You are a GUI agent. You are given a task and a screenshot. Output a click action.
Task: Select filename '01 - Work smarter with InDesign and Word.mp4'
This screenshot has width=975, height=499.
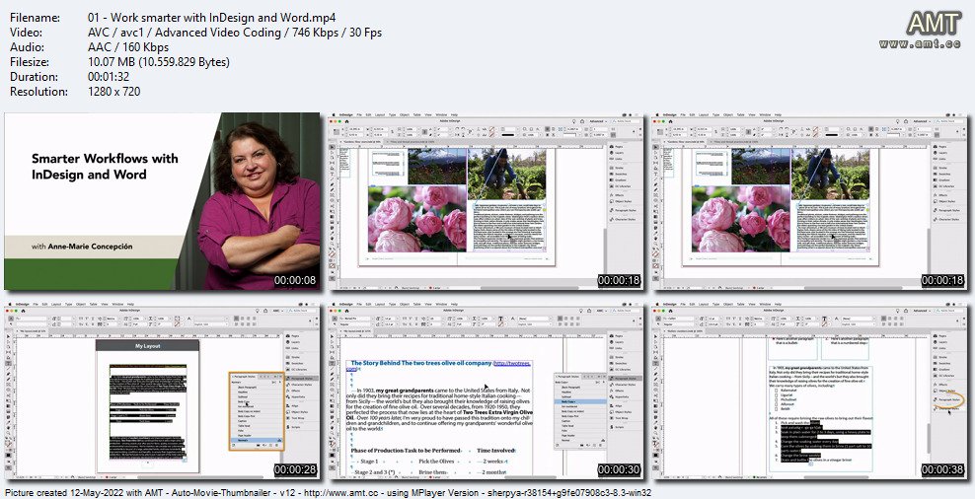click(211, 18)
